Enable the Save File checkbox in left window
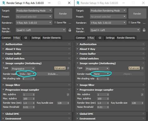 pos(55,22)
